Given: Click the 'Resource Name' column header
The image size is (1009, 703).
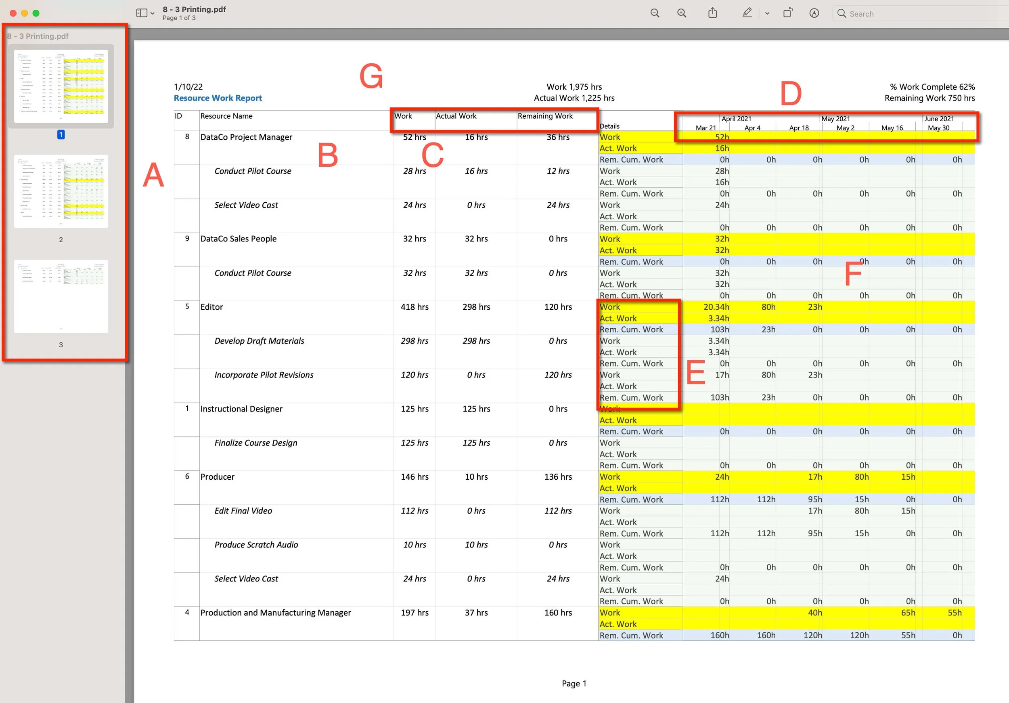Looking at the screenshot, I should (226, 116).
